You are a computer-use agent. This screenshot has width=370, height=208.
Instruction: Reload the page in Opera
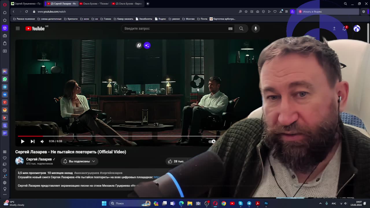[x=26, y=12]
